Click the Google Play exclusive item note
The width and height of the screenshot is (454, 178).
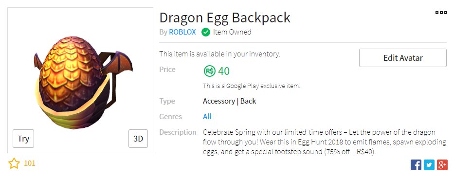pos(251,86)
